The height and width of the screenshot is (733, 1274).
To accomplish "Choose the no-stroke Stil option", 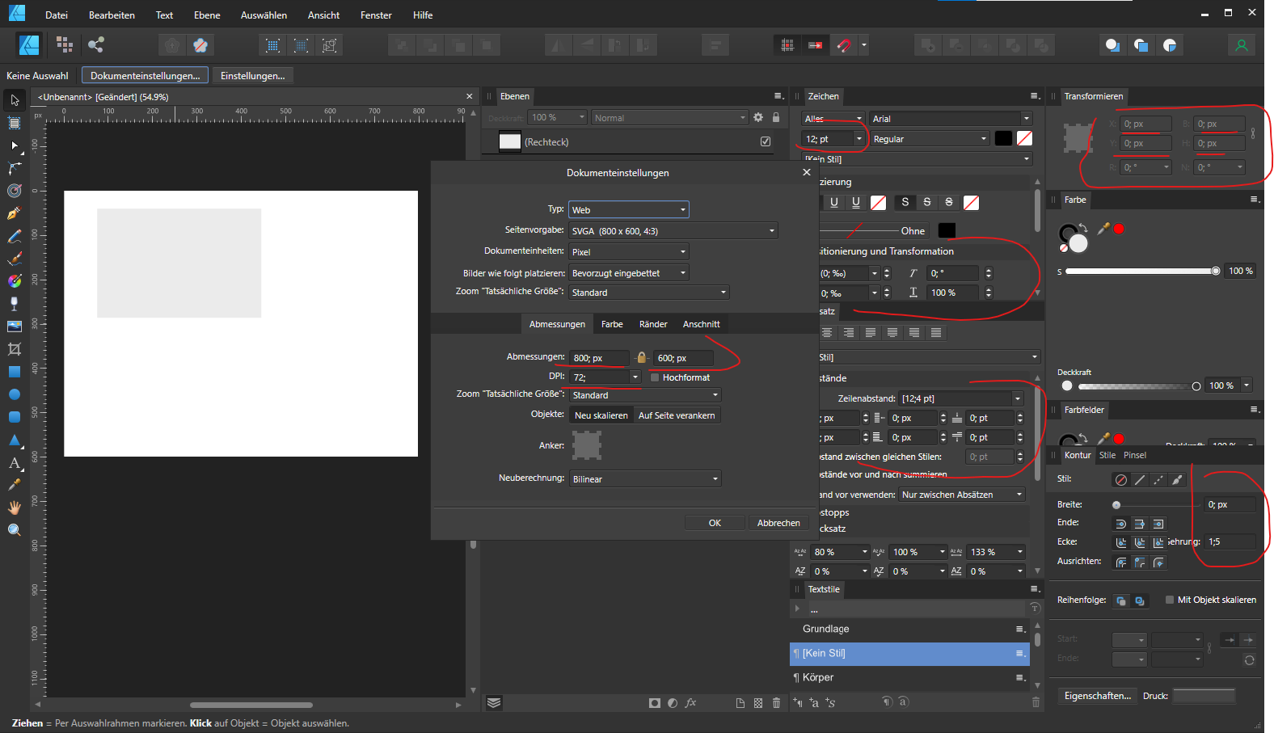I will [1121, 480].
